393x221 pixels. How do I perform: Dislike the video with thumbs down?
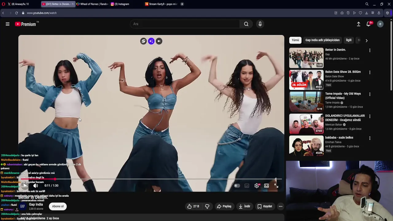click(x=207, y=206)
